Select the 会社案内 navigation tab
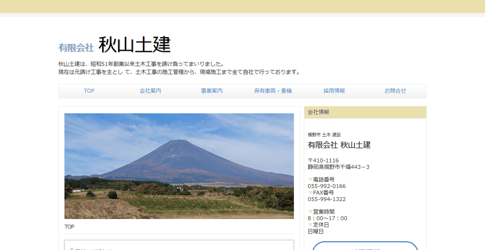 150,91
